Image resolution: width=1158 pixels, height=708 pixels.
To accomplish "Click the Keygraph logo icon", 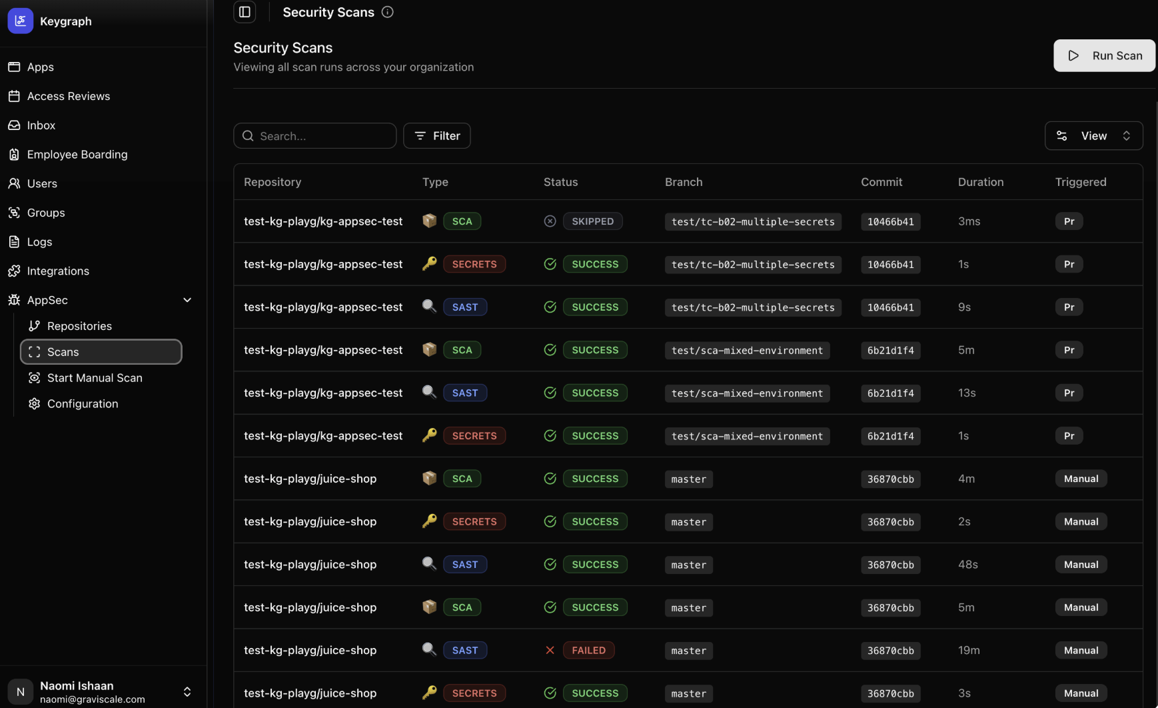I will [21, 21].
